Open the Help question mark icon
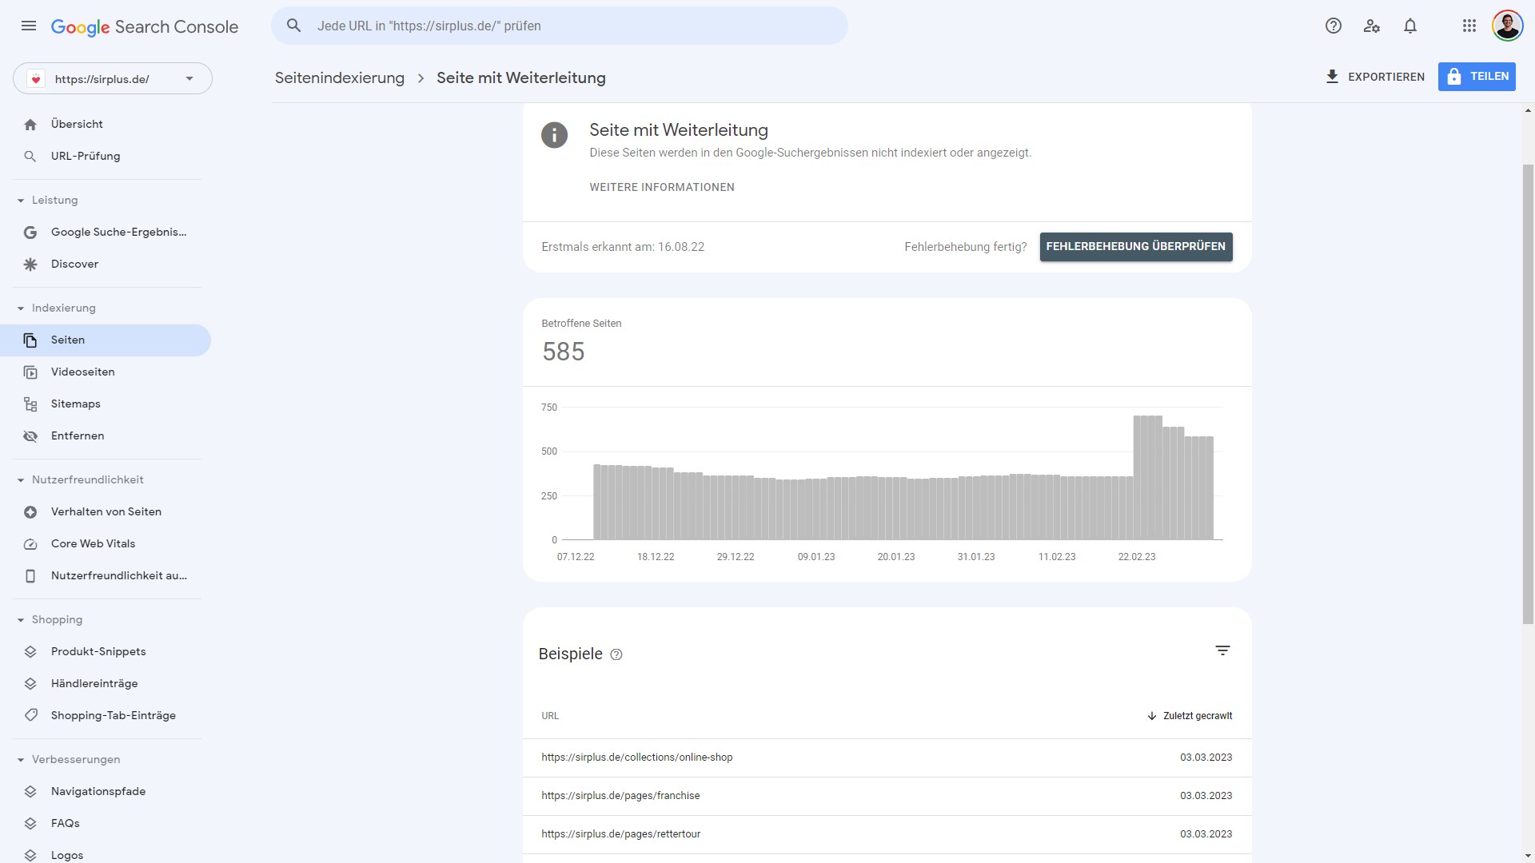1535x863 pixels. [1333, 26]
